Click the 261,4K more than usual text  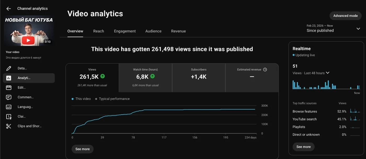pyautogui.click(x=92, y=85)
